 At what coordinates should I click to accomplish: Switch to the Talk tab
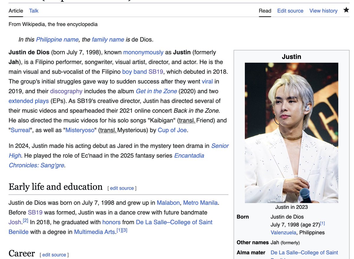click(33, 11)
